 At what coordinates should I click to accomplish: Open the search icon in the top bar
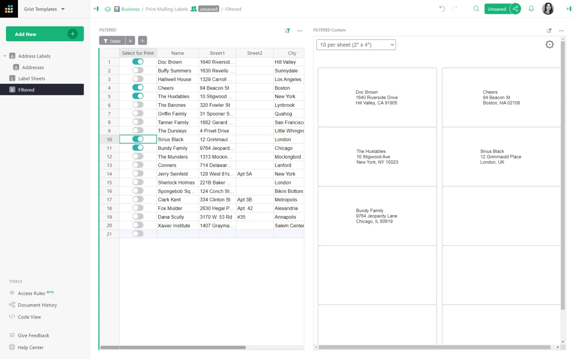pos(476,8)
